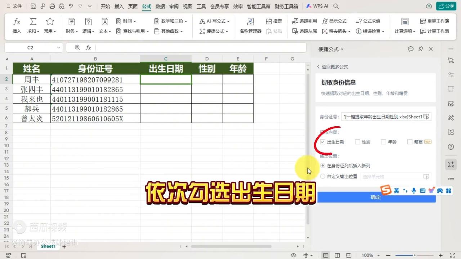461x259 pixels.
Task: Click the settings sliders icon in right sidebar
Action: [x=451, y=74]
